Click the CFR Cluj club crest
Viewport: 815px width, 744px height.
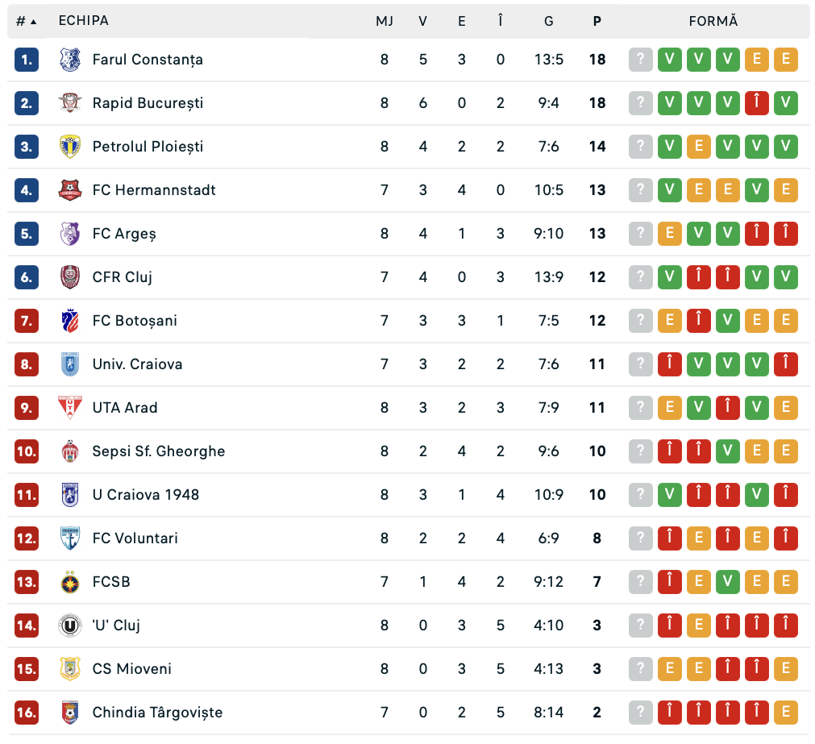tap(70, 277)
